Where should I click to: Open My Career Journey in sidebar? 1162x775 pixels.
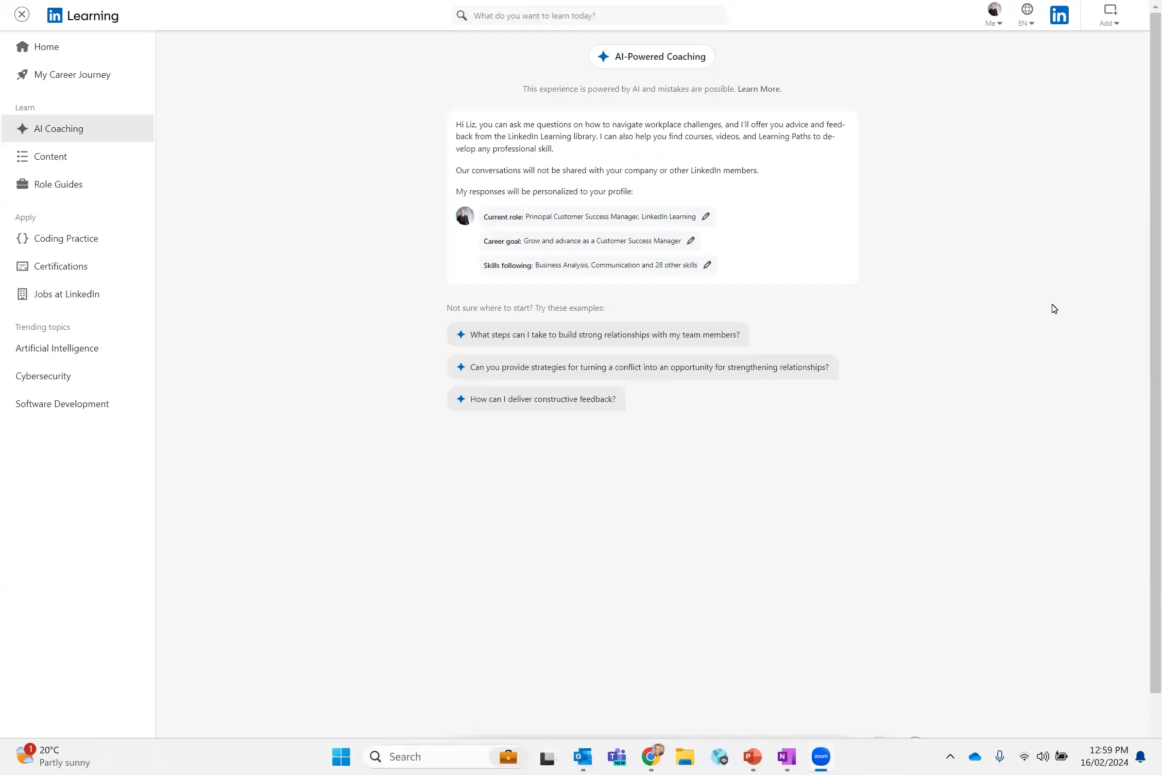point(72,75)
